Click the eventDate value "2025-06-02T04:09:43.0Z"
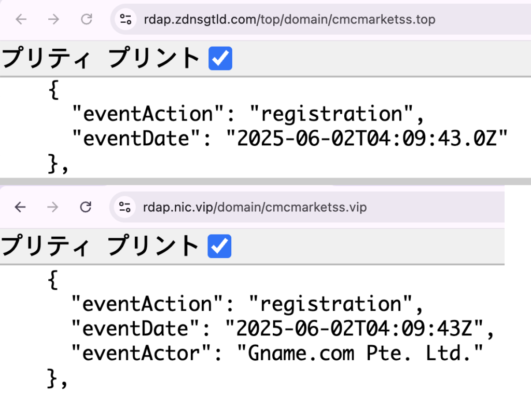Screen dimensions: 531x393 coord(367,138)
